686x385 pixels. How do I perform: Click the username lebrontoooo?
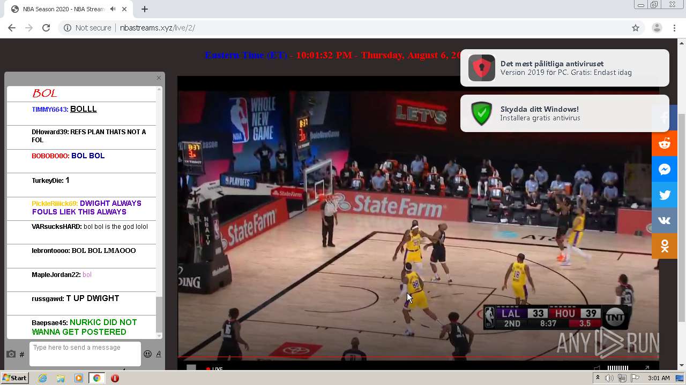coord(50,251)
